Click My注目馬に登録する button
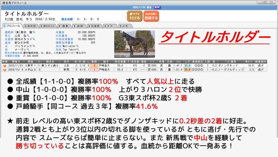Image resolution: width=278 pixels, height=157 pixels. point(152,17)
